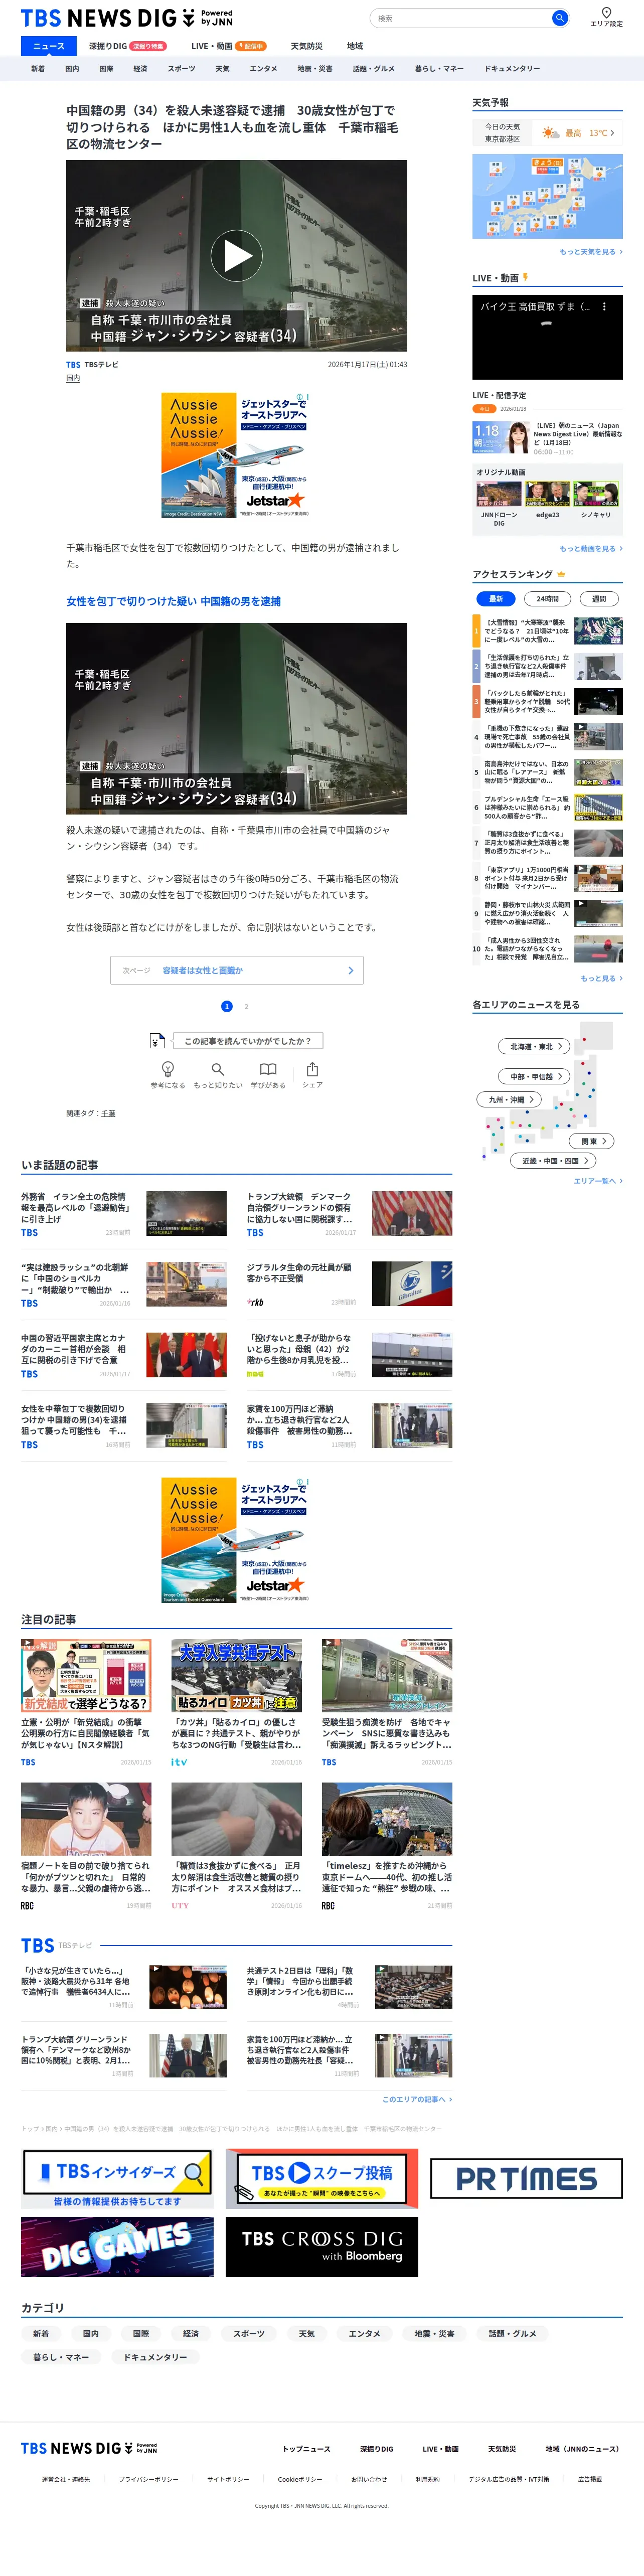Select 暮らし・マネー in the footer category list

(x=61, y=2357)
